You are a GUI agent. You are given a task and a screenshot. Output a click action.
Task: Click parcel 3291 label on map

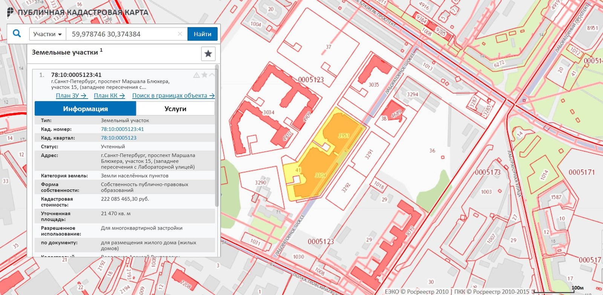[x=369, y=154]
